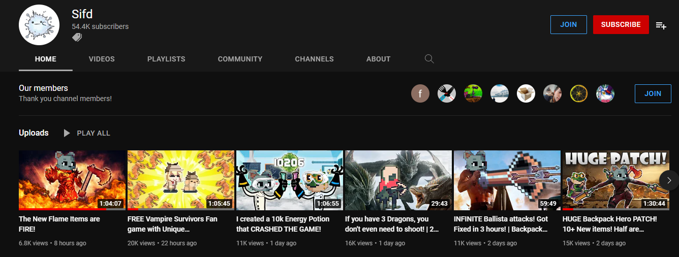Click '16K views • 1 day ago' text
The width and height of the screenshot is (679, 257).
(375, 243)
